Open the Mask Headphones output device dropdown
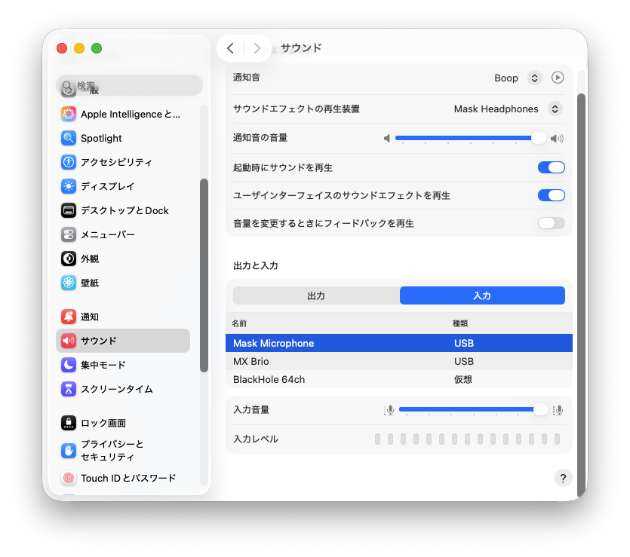Screen dimensions: 630x557 [555, 109]
